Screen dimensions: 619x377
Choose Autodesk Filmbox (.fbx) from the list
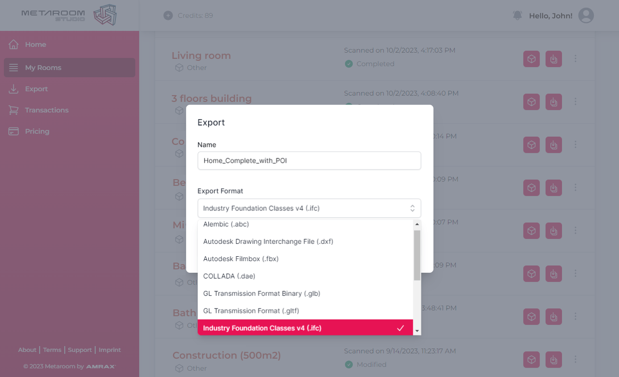click(241, 258)
